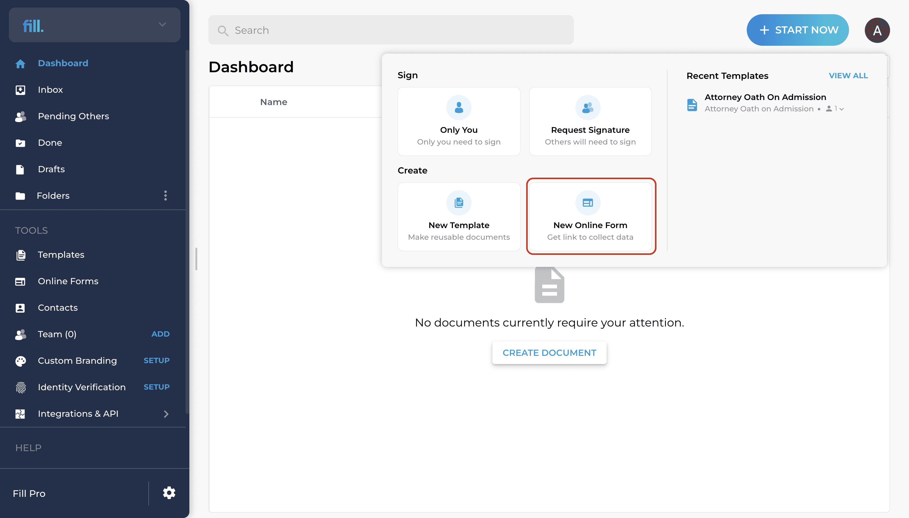The width and height of the screenshot is (909, 518).
Task: Choose New Online Form card
Action: click(x=590, y=217)
